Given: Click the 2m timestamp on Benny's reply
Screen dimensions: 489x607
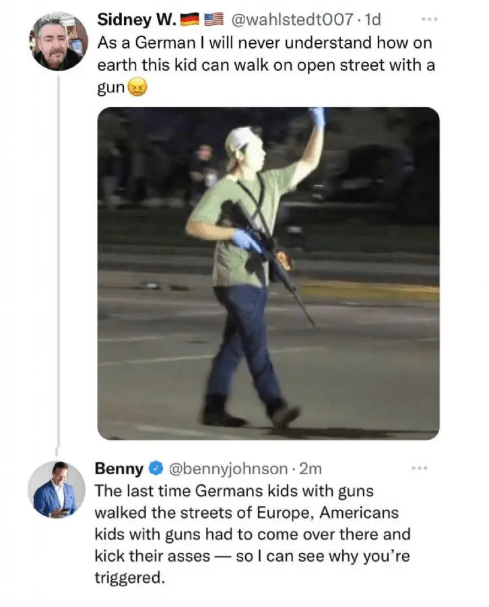Looking at the screenshot, I should [x=309, y=468].
